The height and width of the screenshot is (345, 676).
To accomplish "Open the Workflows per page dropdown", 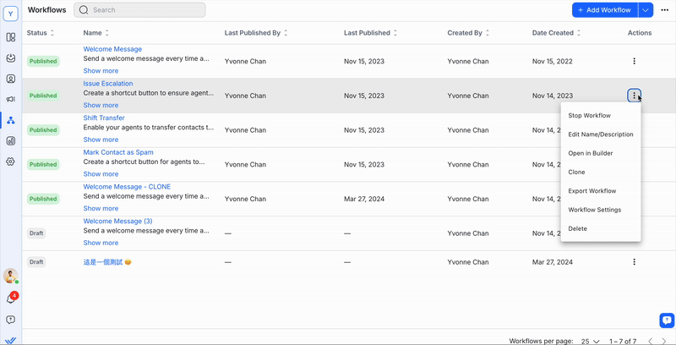I will click(589, 341).
